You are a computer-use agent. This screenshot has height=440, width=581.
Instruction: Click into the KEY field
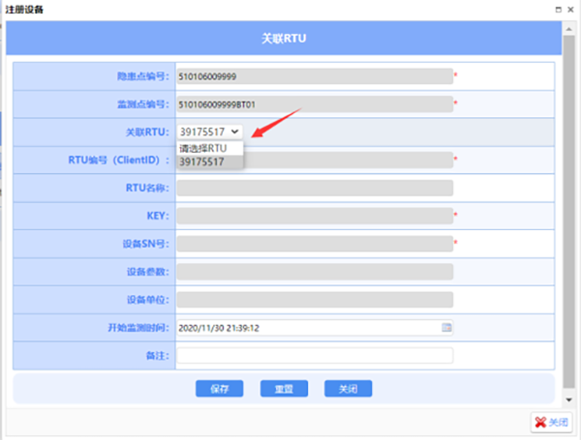pos(314,217)
